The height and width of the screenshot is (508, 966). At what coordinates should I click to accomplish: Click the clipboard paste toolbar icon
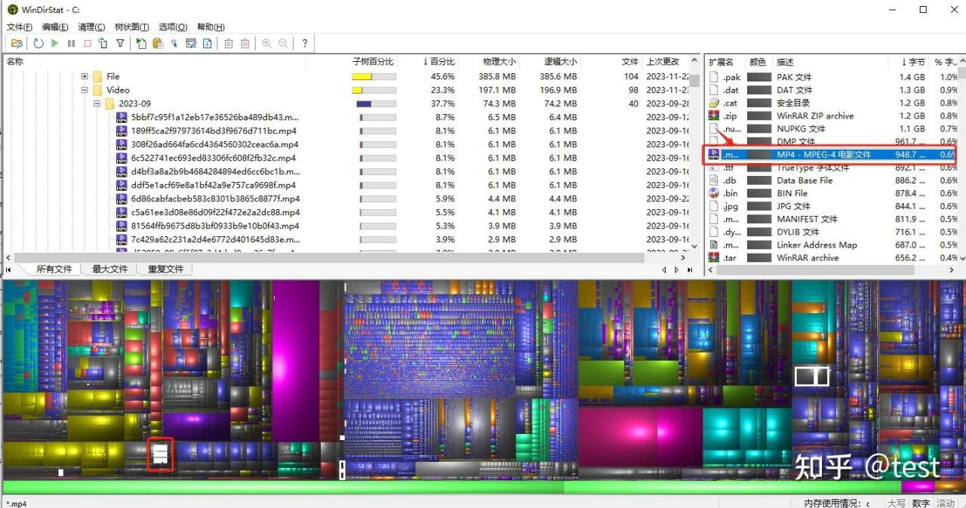tap(158, 44)
